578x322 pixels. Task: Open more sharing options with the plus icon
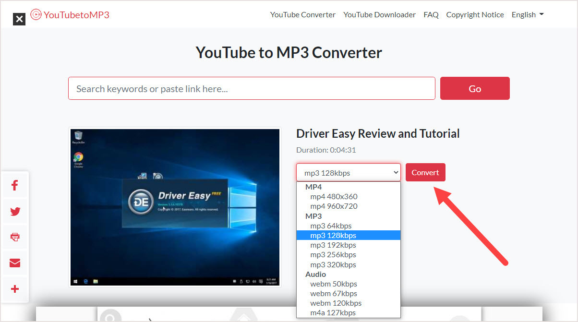[x=14, y=289]
